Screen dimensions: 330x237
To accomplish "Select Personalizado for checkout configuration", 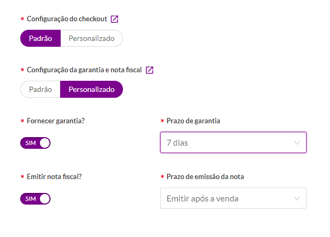I will 92,38.
